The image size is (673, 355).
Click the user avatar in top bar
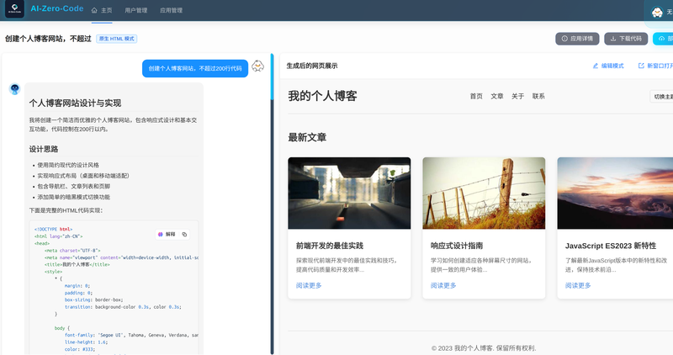coord(657,12)
